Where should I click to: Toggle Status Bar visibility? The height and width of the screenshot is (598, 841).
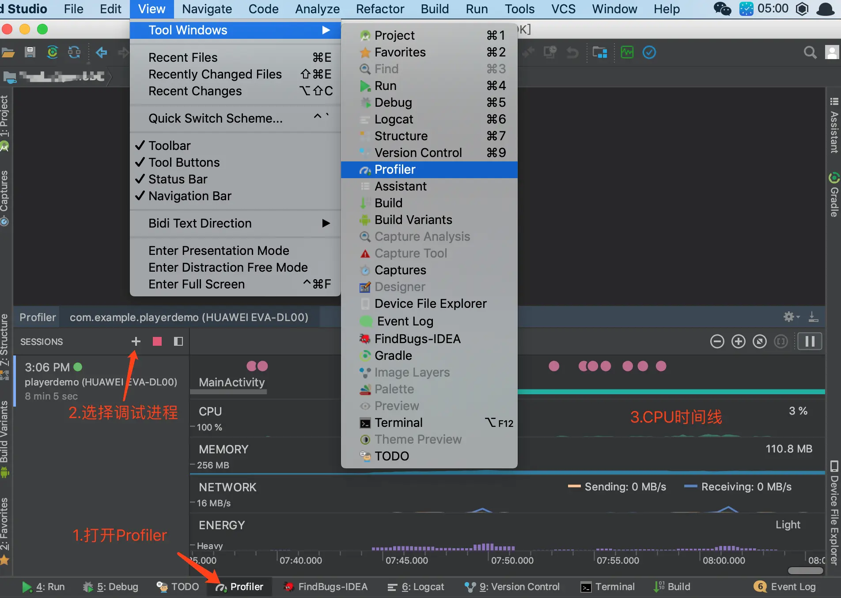pyautogui.click(x=235, y=179)
